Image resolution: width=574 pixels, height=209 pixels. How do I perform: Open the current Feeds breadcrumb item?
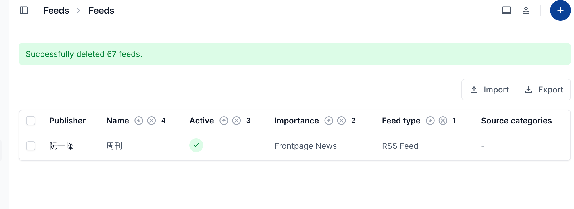pyautogui.click(x=101, y=11)
